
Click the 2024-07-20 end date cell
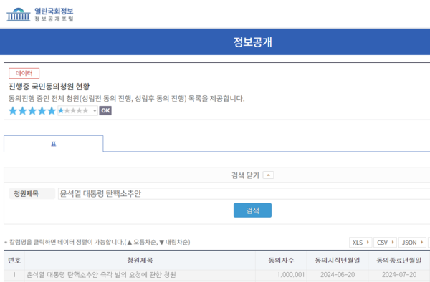pos(399,275)
